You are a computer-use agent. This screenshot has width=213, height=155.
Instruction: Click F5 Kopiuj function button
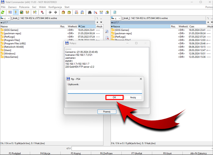pos(76,153)
